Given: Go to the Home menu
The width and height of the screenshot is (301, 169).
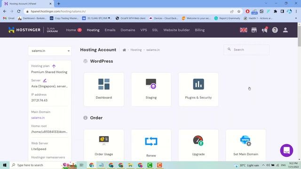Looking at the screenshot, I should click(x=71, y=30).
